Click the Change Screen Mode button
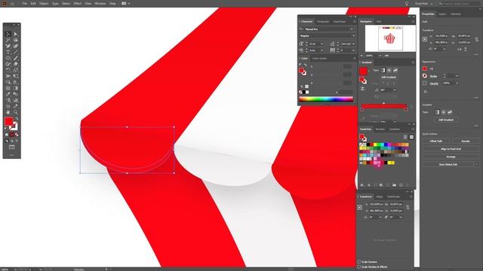 pos(12,148)
